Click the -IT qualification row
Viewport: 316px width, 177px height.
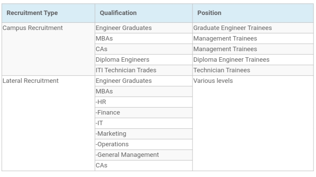point(100,123)
